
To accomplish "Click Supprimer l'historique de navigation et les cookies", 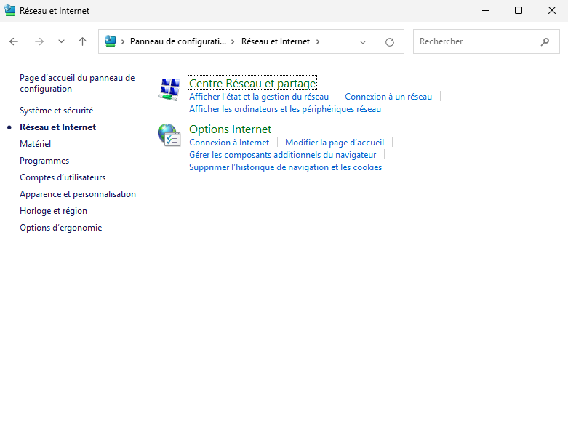I will (x=285, y=167).
